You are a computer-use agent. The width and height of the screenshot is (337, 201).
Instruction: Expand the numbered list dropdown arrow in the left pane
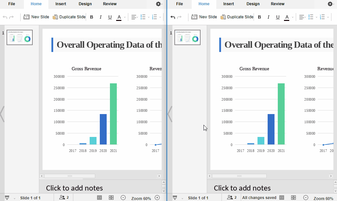(x=160, y=17)
